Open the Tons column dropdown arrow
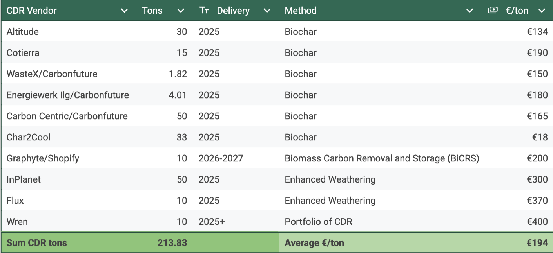The image size is (553, 253). (x=181, y=11)
